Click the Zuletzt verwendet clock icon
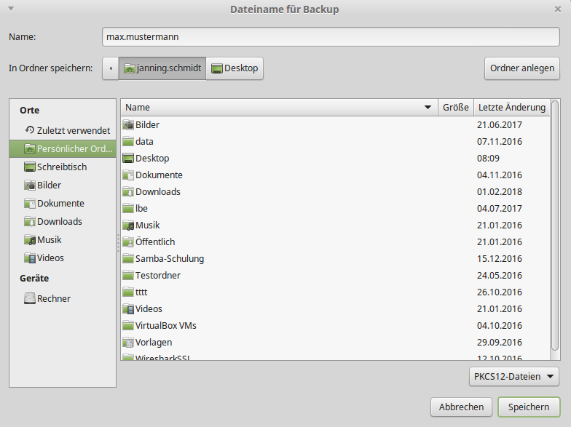 30,130
